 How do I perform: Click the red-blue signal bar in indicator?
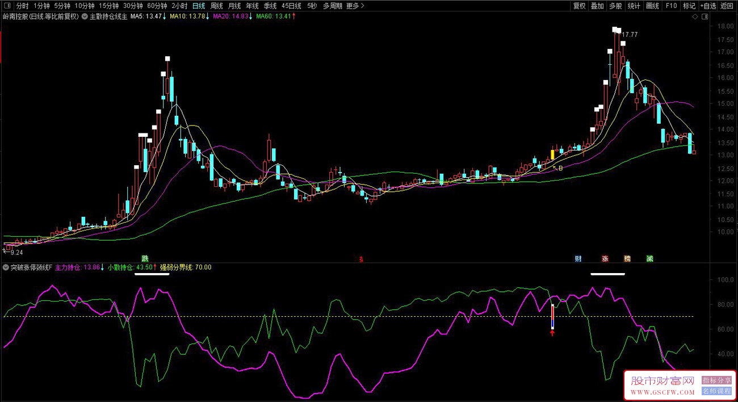pos(552,317)
